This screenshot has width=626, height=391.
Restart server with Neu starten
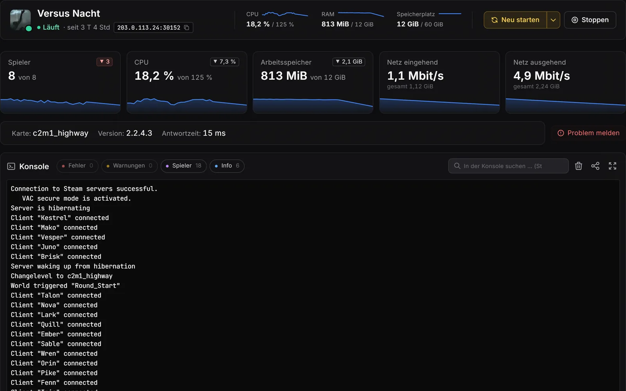(x=515, y=20)
